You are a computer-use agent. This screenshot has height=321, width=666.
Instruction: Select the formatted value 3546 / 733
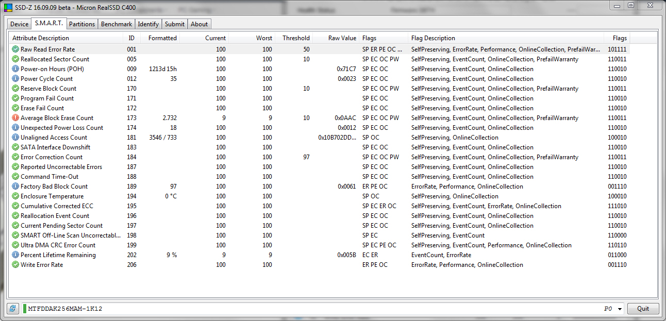163,138
